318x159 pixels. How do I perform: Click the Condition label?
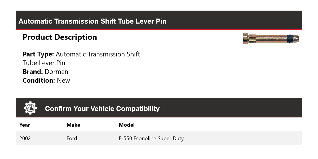pos(39,80)
